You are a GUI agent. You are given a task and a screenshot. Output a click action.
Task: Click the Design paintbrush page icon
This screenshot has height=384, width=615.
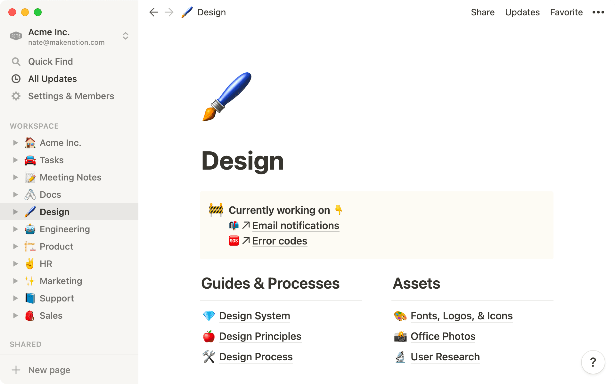click(30, 212)
